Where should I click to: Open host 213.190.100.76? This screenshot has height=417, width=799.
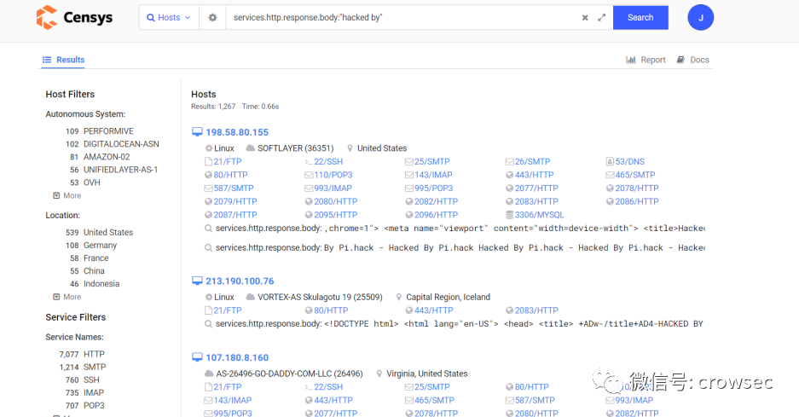[x=240, y=281]
